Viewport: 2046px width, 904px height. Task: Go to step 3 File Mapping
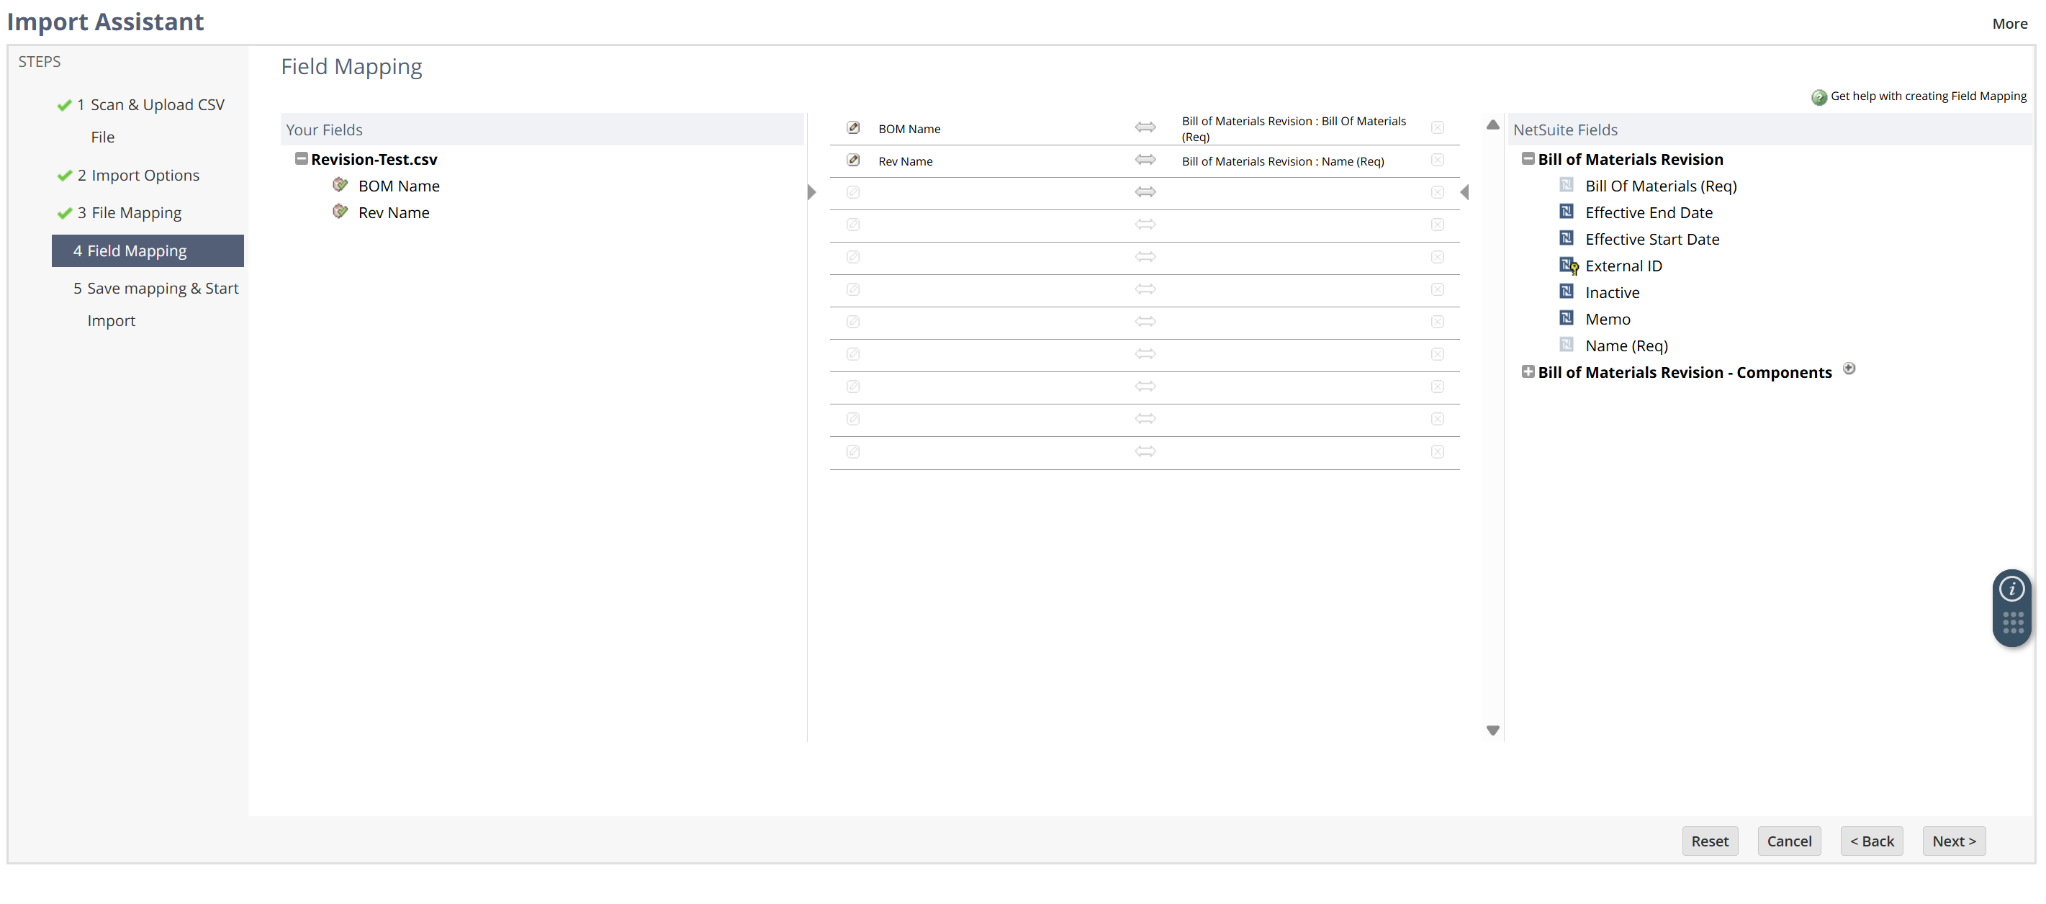(130, 213)
